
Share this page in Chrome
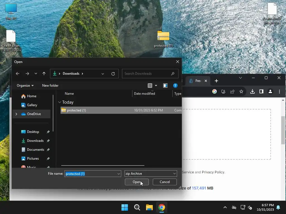232,91
